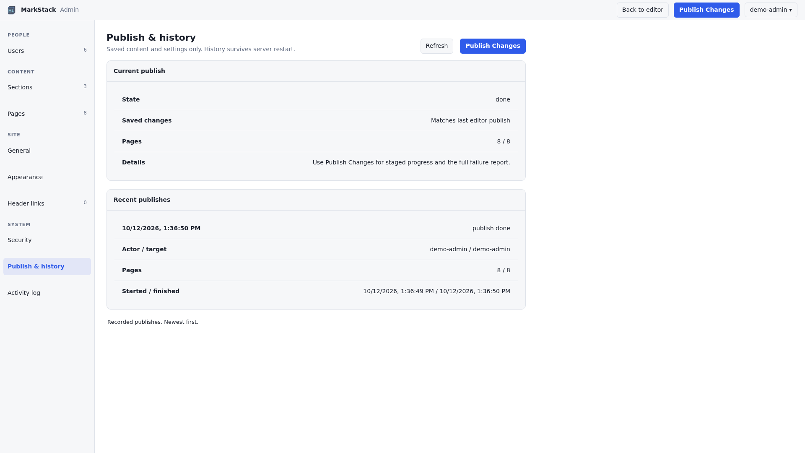Image resolution: width=805 pixels, height=453 pixels.
Task: Click the 'demo-admin / demo-admin' value
Action: coord(470,249)
